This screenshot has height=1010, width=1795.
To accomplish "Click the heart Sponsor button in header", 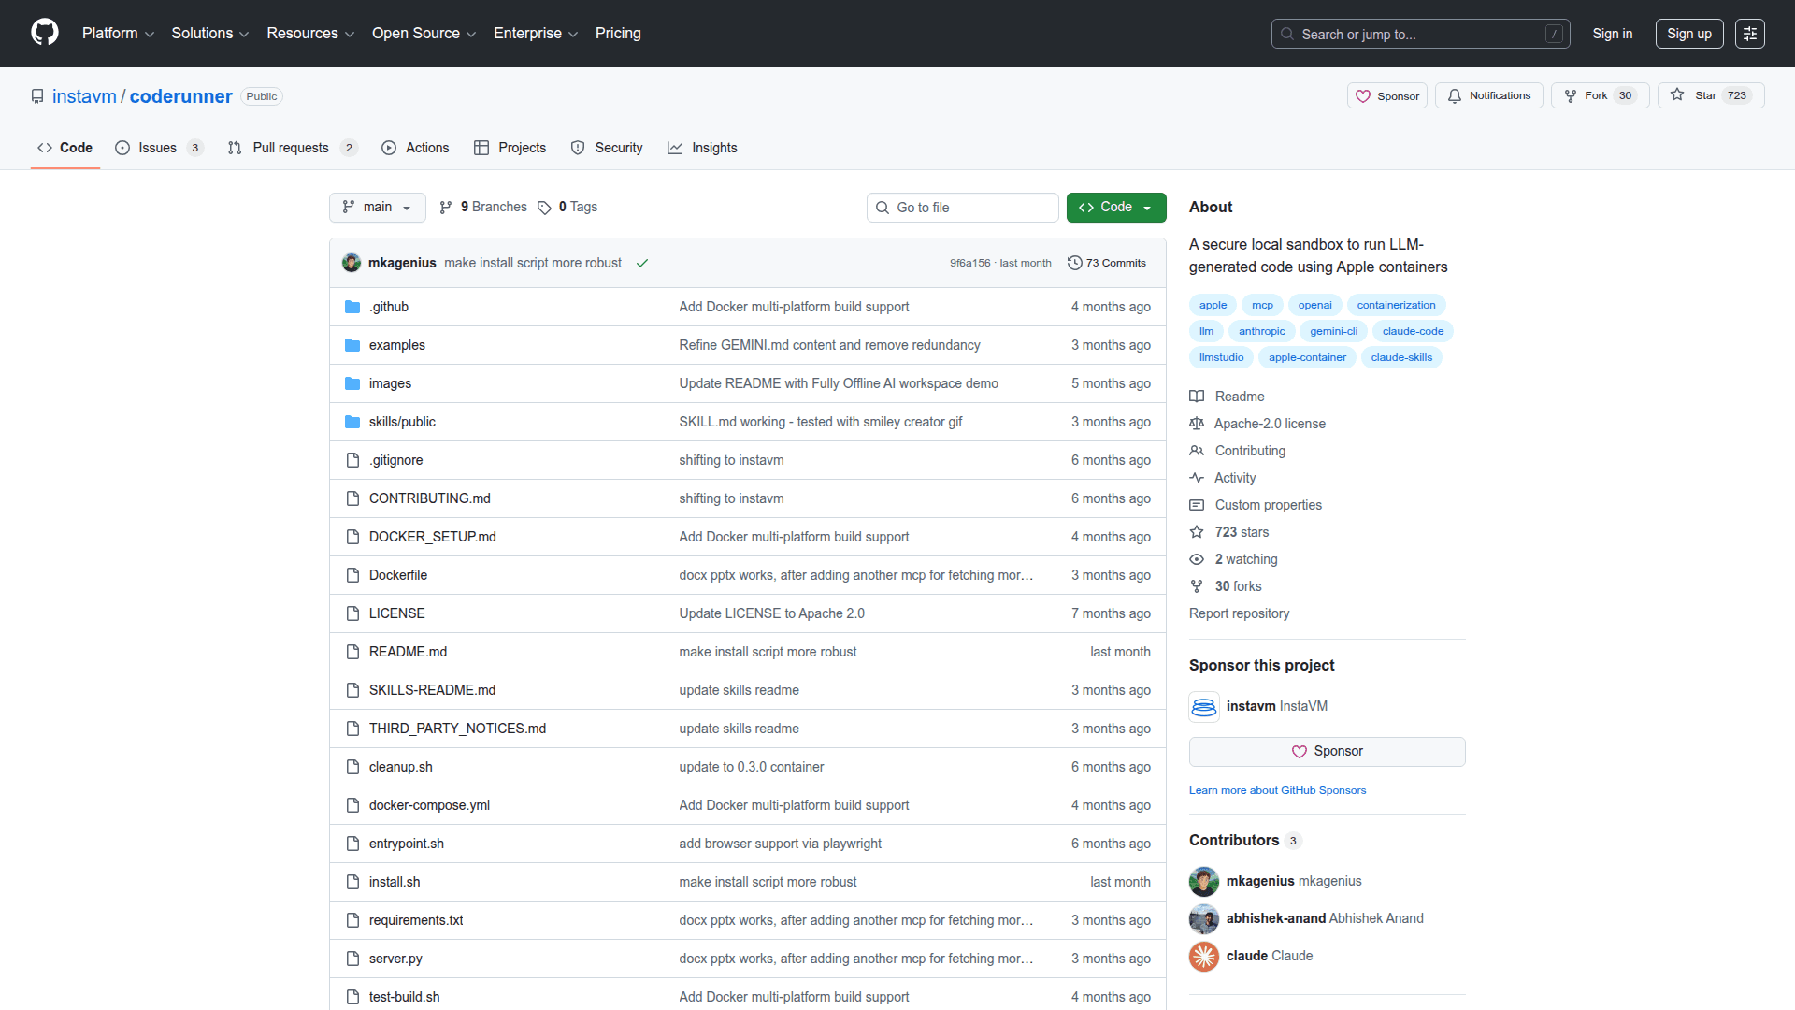I will pyautogui.click(x=1387, y=96).
